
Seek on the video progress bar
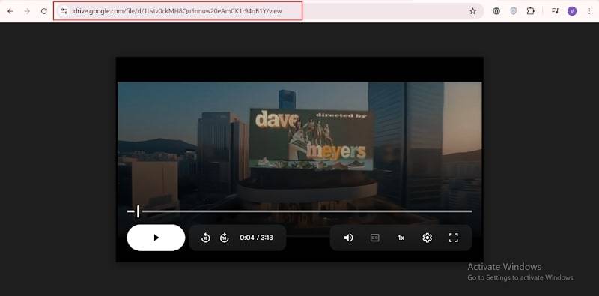click(x=299, y=211)
